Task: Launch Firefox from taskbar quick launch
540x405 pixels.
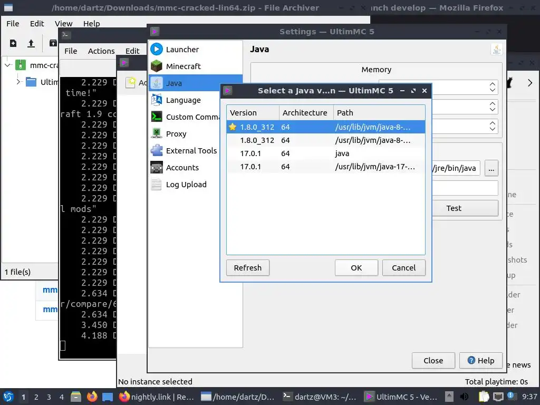Action: point(92,397)
